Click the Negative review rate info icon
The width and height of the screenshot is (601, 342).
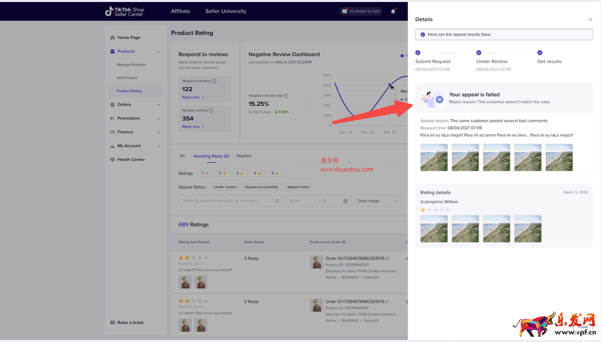click(286, 96)
